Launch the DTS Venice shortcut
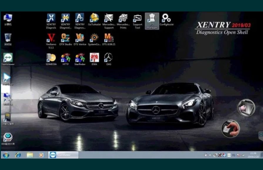This screenshot has width=263, height=170. (80, 39)
